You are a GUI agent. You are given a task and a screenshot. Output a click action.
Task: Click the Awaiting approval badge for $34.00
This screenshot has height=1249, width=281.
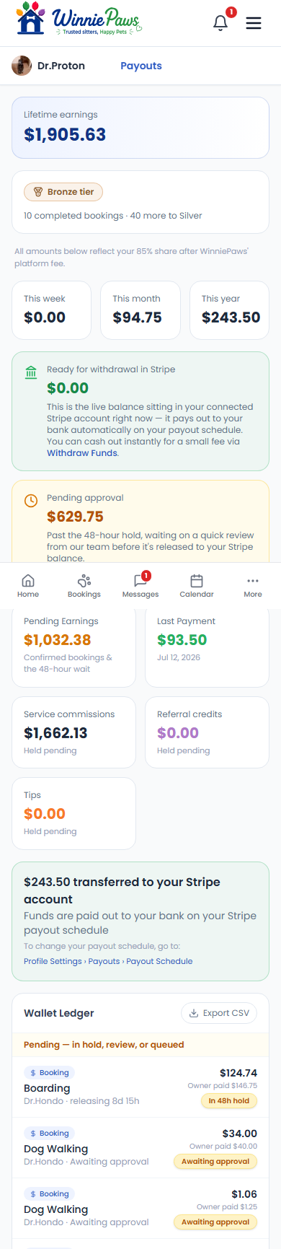215,1162
